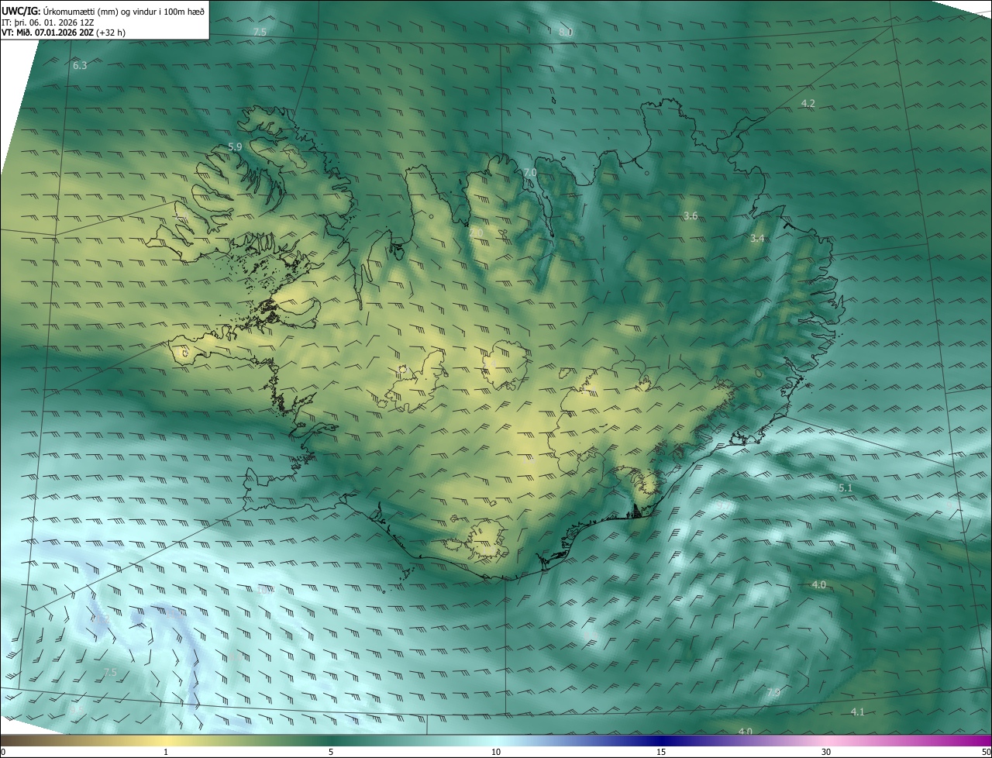Screen dimensions: 992x758
Task: Click the 'IT: þri. 06. 01. 2026 12Z' line
Action: tap(48, 22)
